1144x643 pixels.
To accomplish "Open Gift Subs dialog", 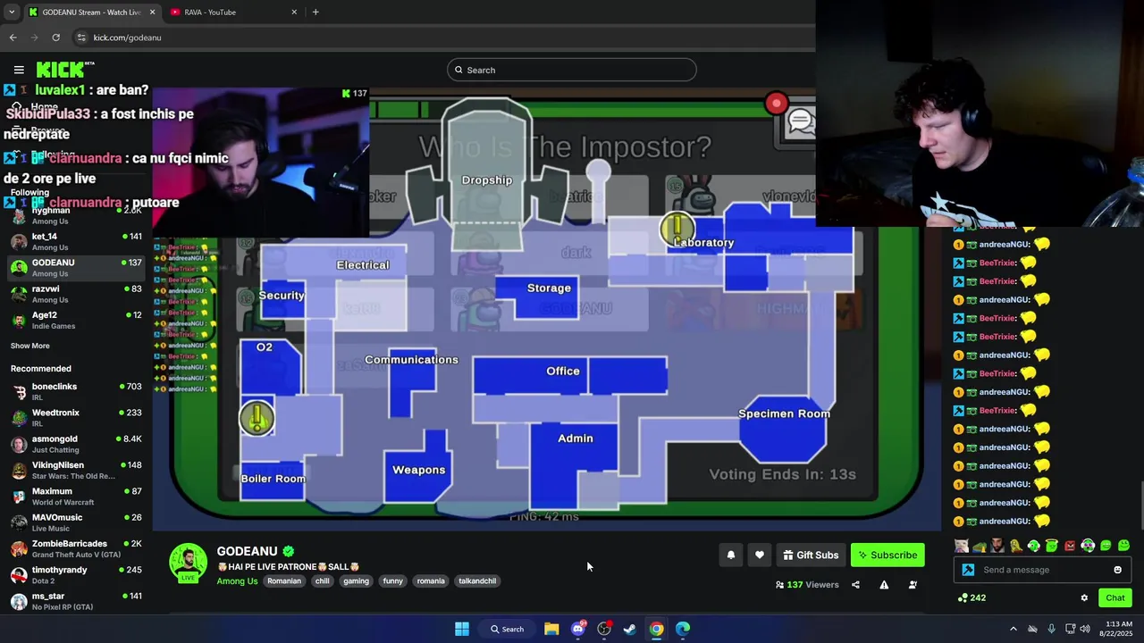I will [x=811, y=555].
